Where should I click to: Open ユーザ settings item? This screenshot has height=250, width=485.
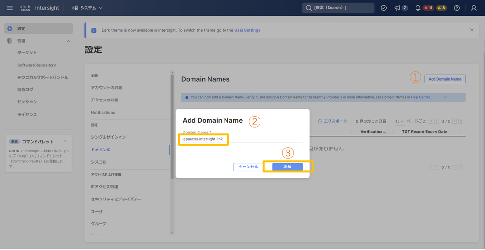[x=97, y=211]
